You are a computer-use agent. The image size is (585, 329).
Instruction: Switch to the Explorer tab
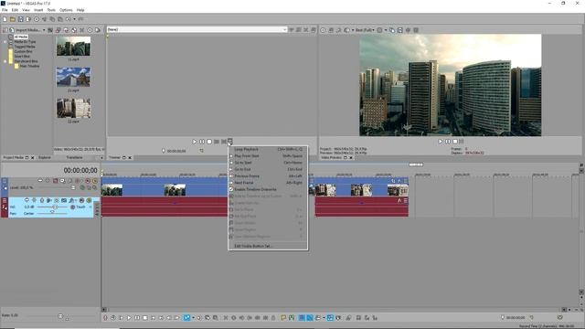[45, 158]
